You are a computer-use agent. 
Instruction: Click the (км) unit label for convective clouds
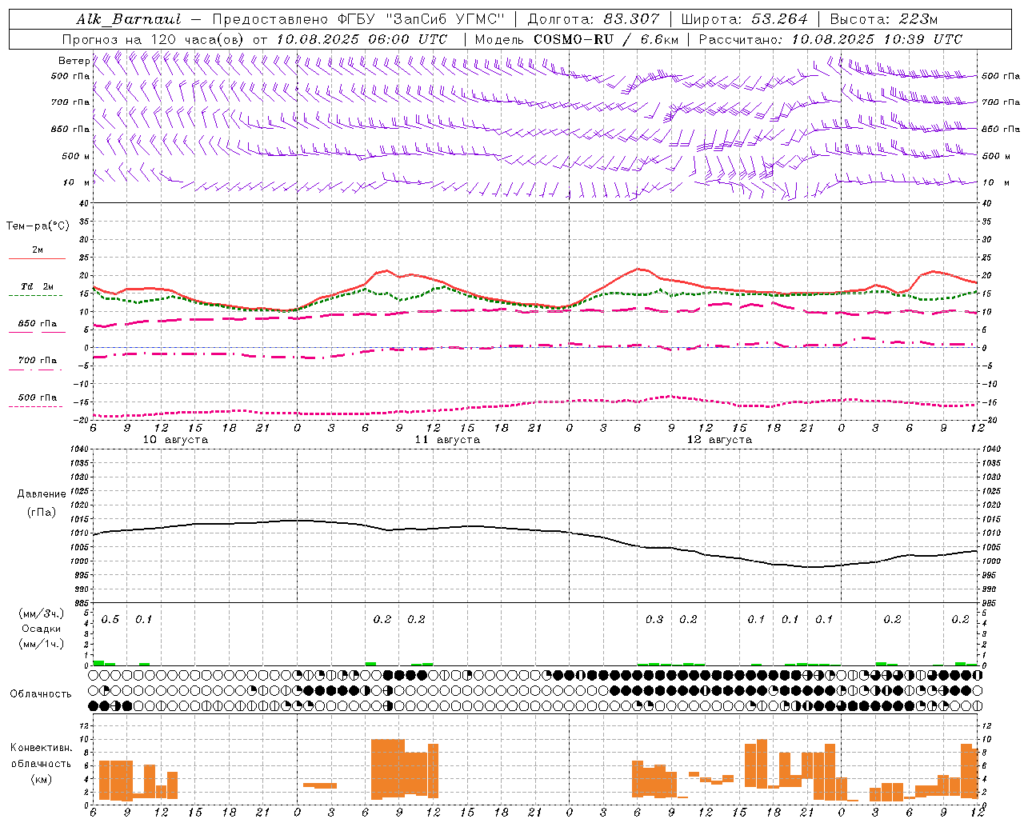coord(42,779)
